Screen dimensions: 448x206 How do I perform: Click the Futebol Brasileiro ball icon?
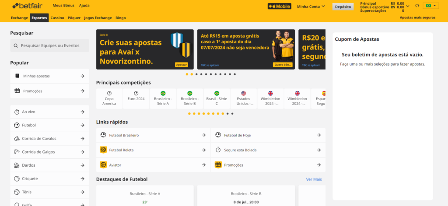coord(103,135)
